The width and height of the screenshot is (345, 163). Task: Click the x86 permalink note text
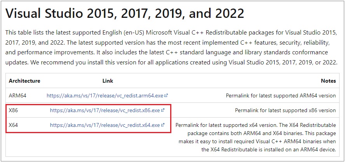tap(286, 110)
